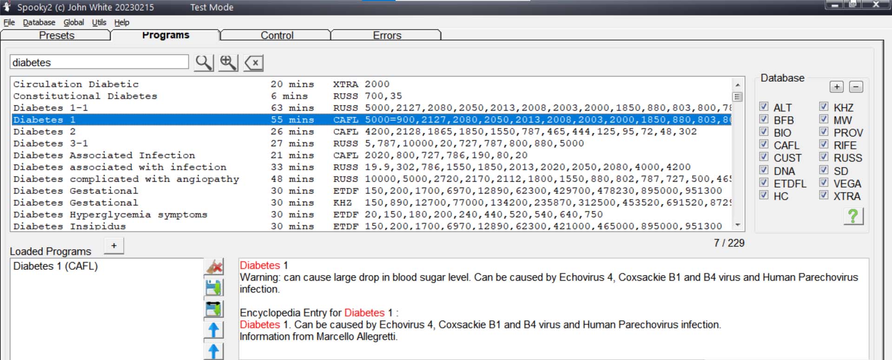Viewport: 892px width, 360px height.
Task: Click the plus button beside Loaded Programs
Action: click(114, 246)
